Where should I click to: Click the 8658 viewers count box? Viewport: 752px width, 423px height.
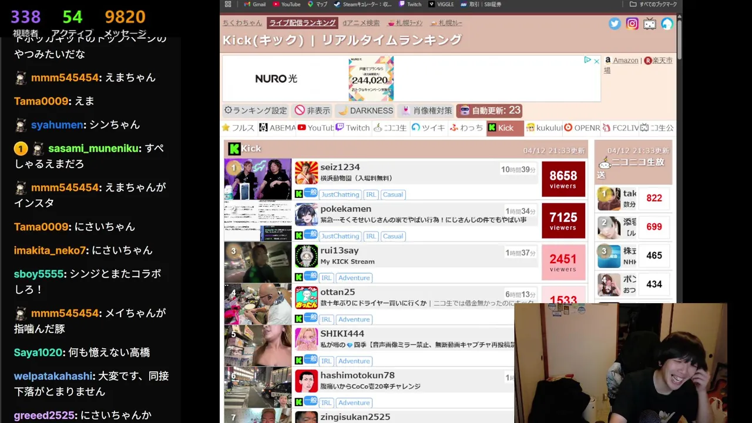tap(563, 179)
